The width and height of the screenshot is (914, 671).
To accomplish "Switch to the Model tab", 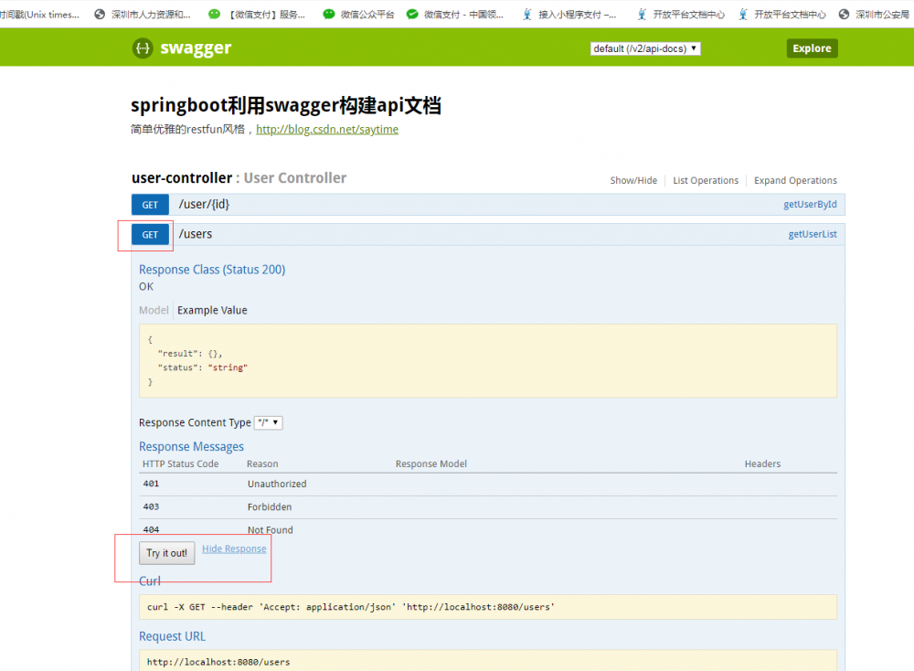I will point(153,310).
